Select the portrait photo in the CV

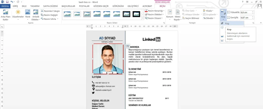click(108, 59)
